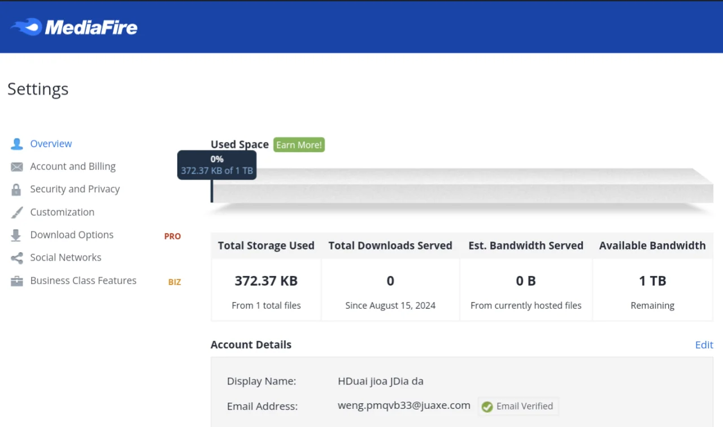Click the Account and Billing envelope icon
Screen dimensions: 723x427
coord(17,167)
